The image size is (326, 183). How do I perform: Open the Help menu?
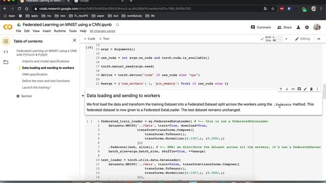83,31
